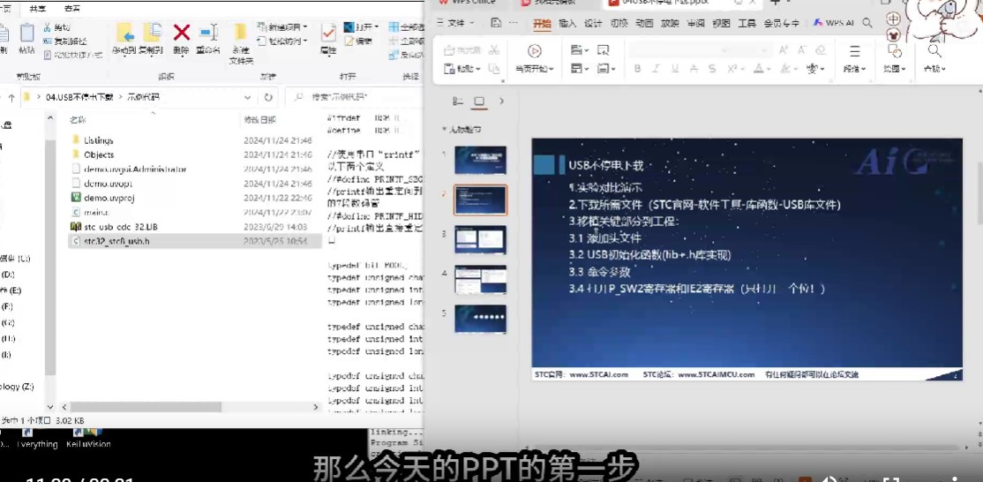Image resolution: width=983 pixels, height=482 pixels.
Task: Sort files by the Date modified column header
Action: point(259,119)
